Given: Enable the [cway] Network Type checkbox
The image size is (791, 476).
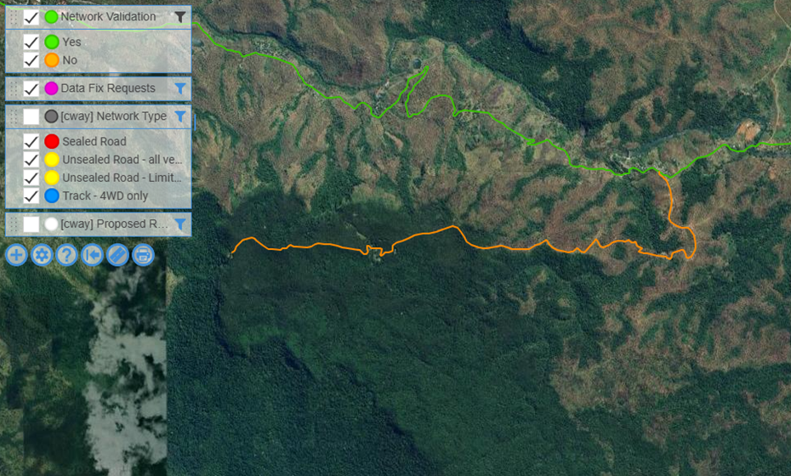Looking at the screenshot, I should pyautogui.click(x=31, y=116).
